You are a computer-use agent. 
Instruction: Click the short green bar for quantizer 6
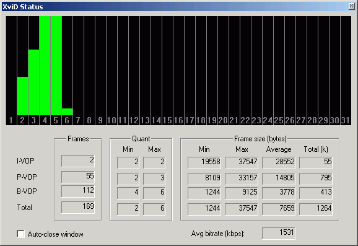click(67, 112)
